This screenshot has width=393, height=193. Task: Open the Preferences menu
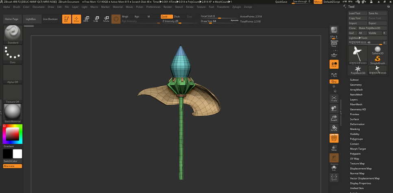[153, 7]
